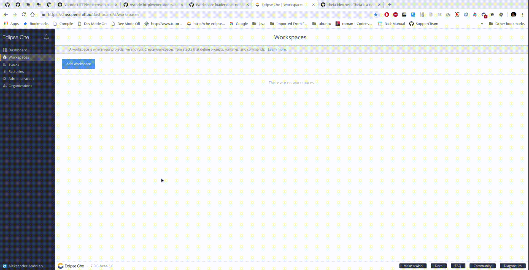This screenshot has width=529, height=270.
Task: Open the JetBrains JB extension icon
Action: (x=404, y=15)
